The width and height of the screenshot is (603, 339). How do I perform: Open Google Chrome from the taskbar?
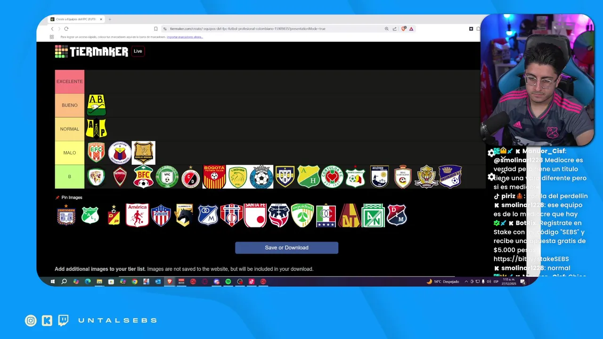coord(134,282)
